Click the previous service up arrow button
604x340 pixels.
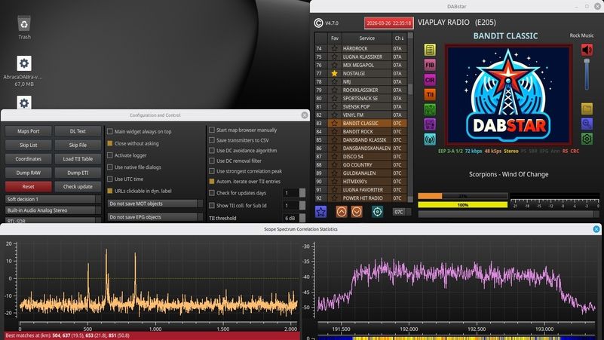click(x=342, y=212)
